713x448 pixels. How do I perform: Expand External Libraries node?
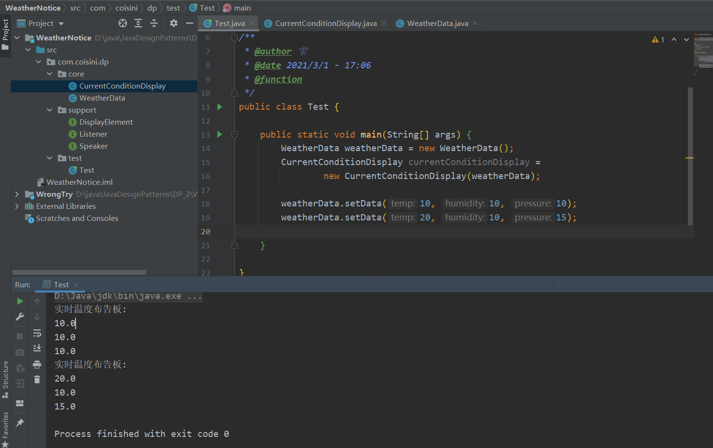tap(17, 206)
